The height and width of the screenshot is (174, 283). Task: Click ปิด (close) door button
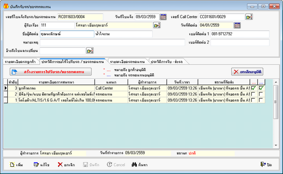(x=266, y=164)
